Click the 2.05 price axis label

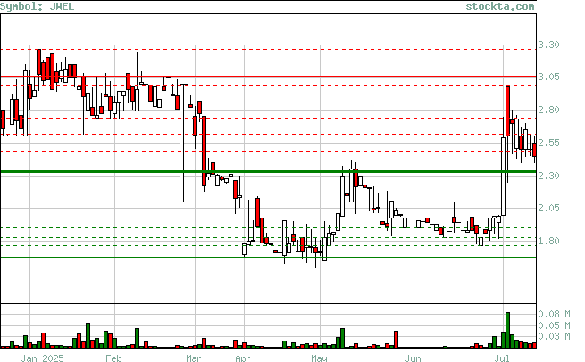tap(548, 208)
